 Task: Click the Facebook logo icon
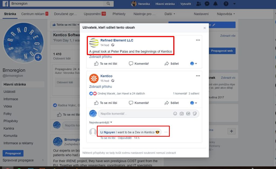coord(5,4)
